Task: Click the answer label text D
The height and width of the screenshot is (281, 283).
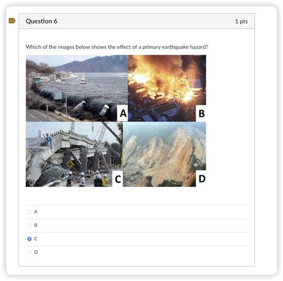Action: coord(36,252)
